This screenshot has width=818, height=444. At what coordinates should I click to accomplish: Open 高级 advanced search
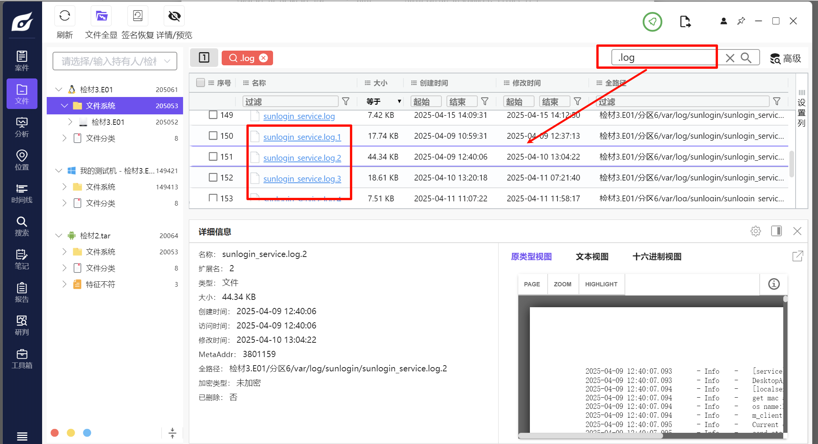pos(786,59)
